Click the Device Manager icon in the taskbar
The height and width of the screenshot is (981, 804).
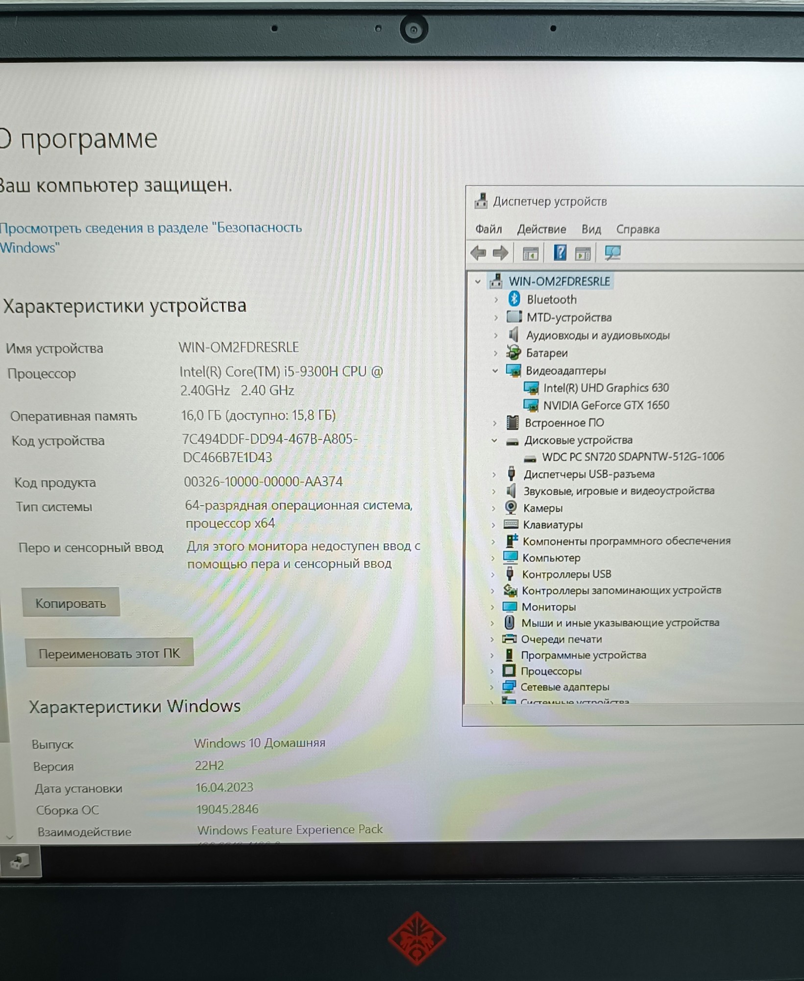[x=20, y=861]
